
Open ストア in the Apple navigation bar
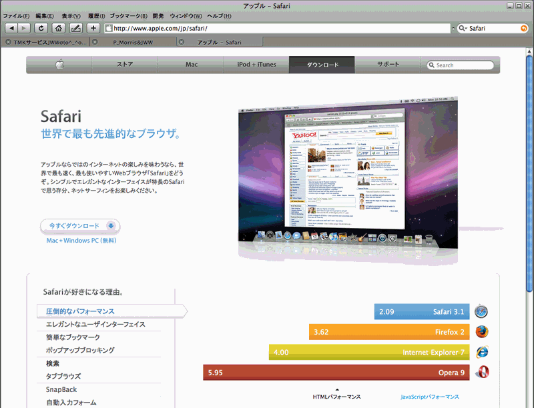tap(125, 65)
